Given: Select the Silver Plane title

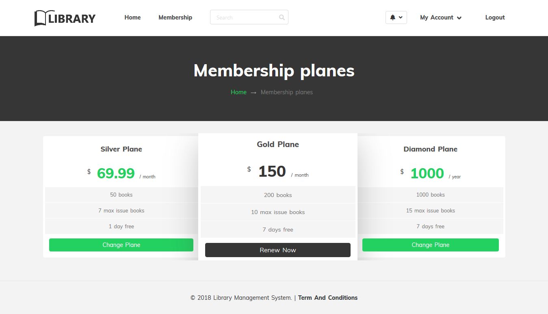Looking at the screenshot, I should point(121,149).
